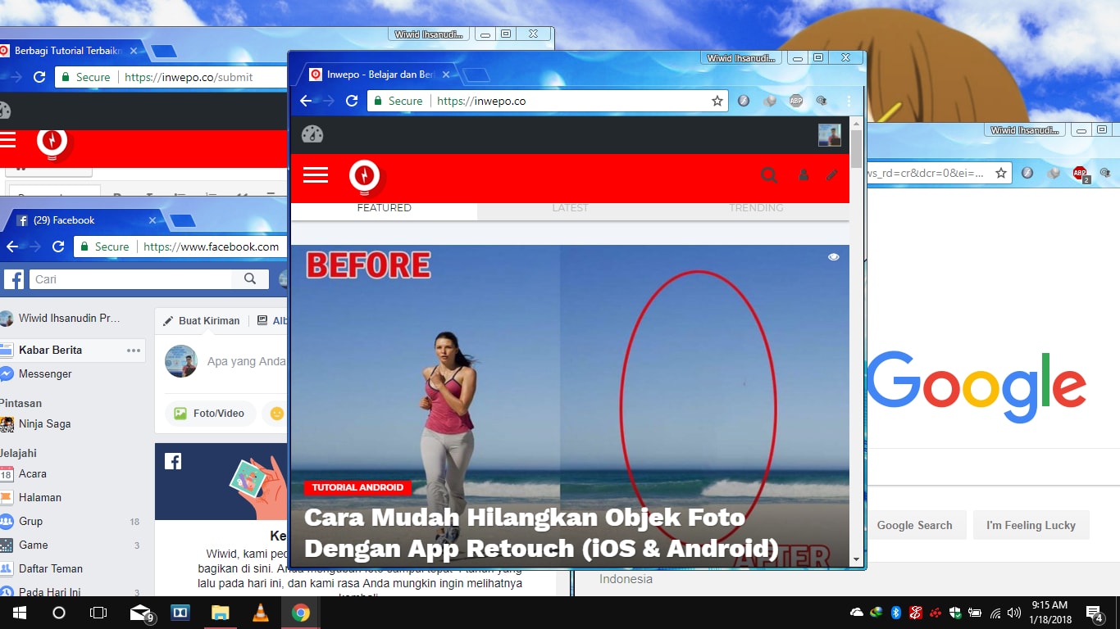The image size is (1120, 629).
Task: Click the Foto/Video button on Facebook
Action: pos(210,414)
